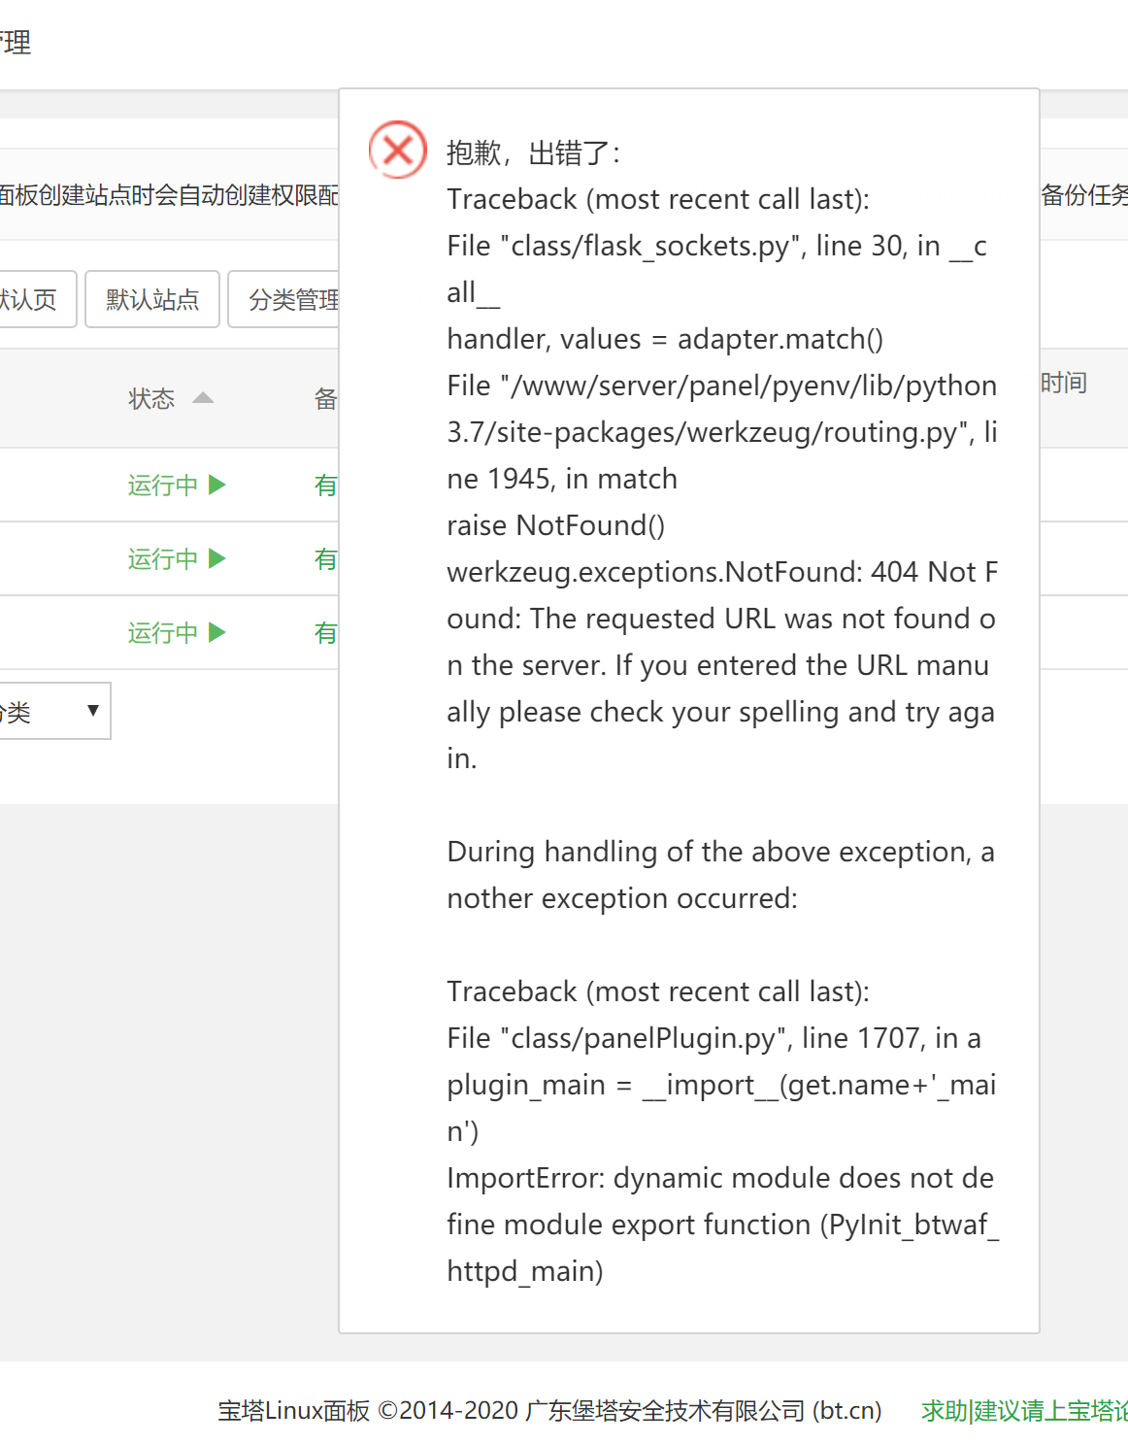Click the 备份任务 text at top right
1128x1444 pixels.
(x=1083, y=195)
